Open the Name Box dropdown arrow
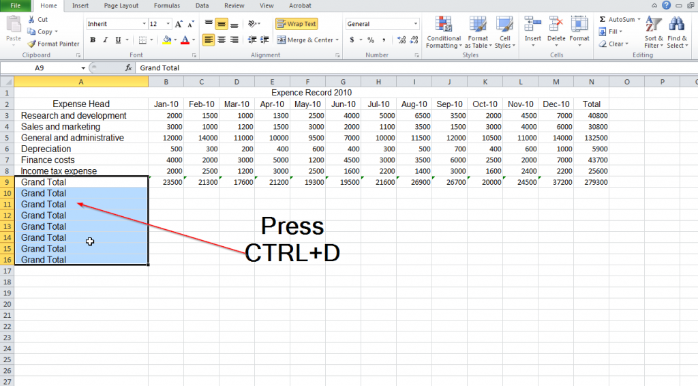 [x=83, y=68]
